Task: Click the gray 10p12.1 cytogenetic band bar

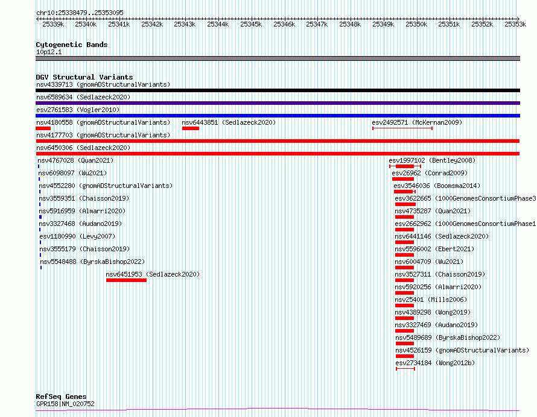Action: tap(278, 58)
